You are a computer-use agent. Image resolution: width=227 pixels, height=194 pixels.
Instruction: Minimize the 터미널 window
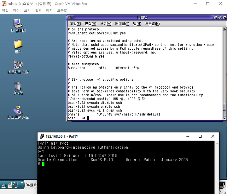216,18
